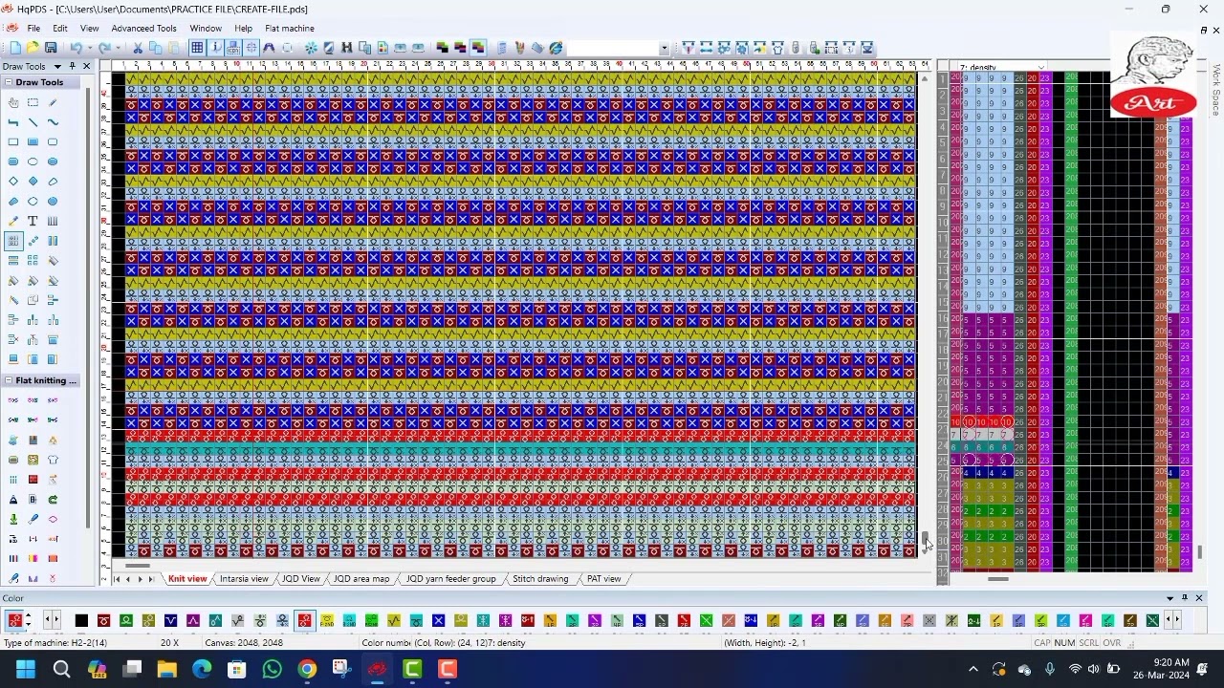Toggle the grid display toolbar button
Screen dimensions: 1224x688
(x=197, y=48)
